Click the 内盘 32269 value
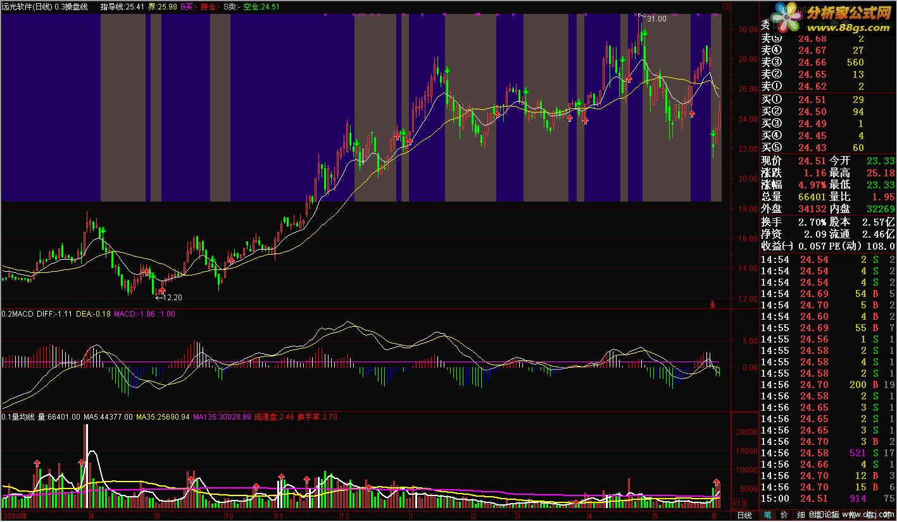Screen dimensions: 897x522 click(881, 209)
